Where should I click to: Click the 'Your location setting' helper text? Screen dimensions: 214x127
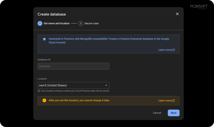[x=75, y=91]
